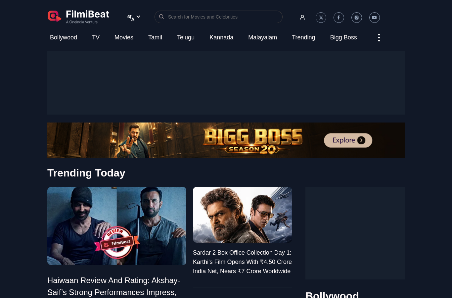Click Explore on Bigg Boss banner
Image resolution: width=452 pixels, height=298 pixels.
pyautogui.click(x=348, y=140)
